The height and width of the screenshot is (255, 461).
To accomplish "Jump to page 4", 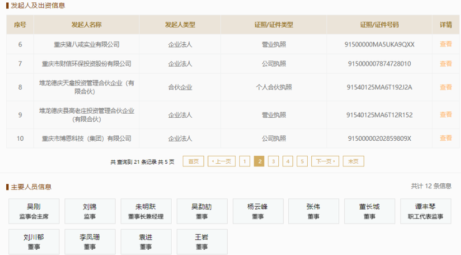I will pos(288,161).
